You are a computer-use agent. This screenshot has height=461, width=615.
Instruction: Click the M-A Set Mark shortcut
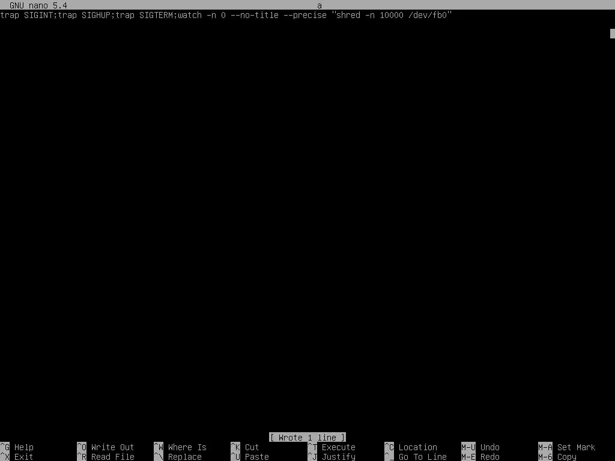point(567,447)
